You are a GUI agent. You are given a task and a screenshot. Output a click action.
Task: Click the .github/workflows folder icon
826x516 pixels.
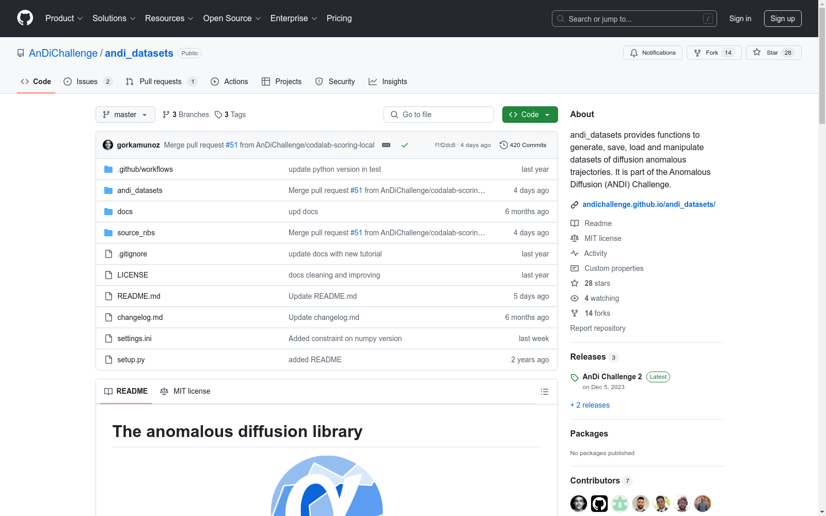108,169
